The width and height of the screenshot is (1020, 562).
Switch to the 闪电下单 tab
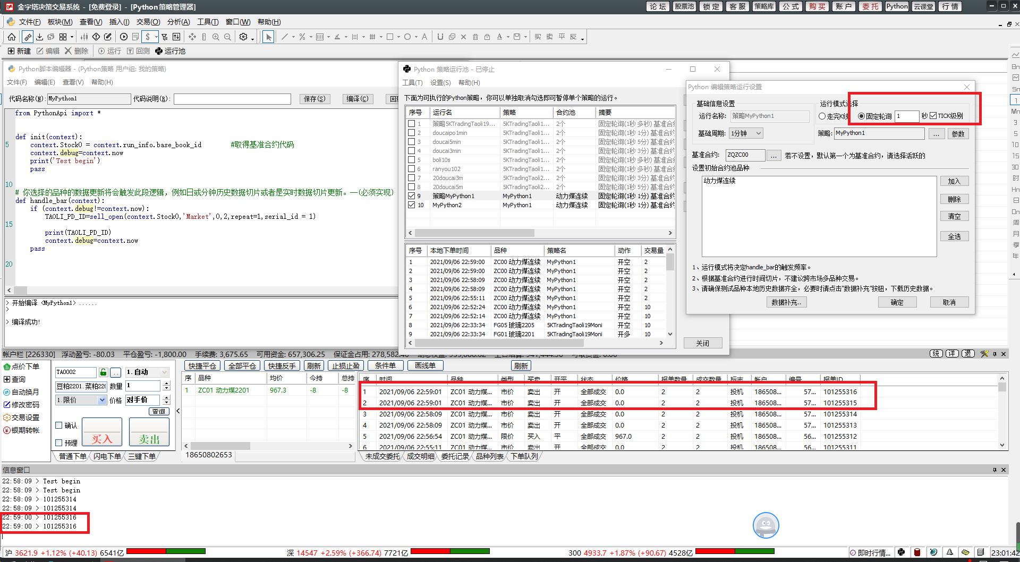pyautogui.click(x=107, y=456)
